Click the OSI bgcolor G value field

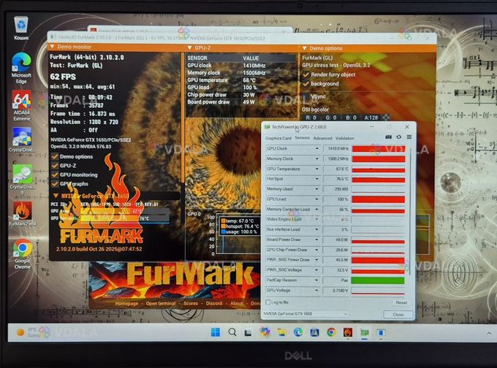click(331, 118)
